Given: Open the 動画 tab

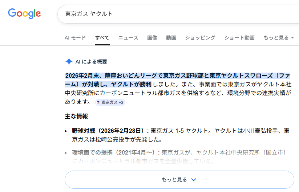Looking at the screenshot, I should point(171,38).
